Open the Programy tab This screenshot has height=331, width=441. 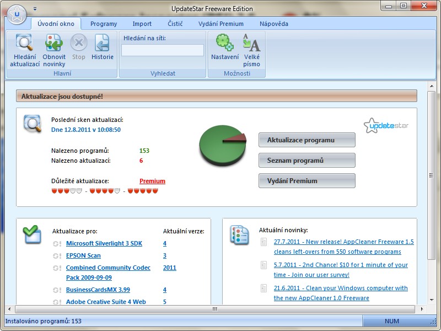pos(104,24)
